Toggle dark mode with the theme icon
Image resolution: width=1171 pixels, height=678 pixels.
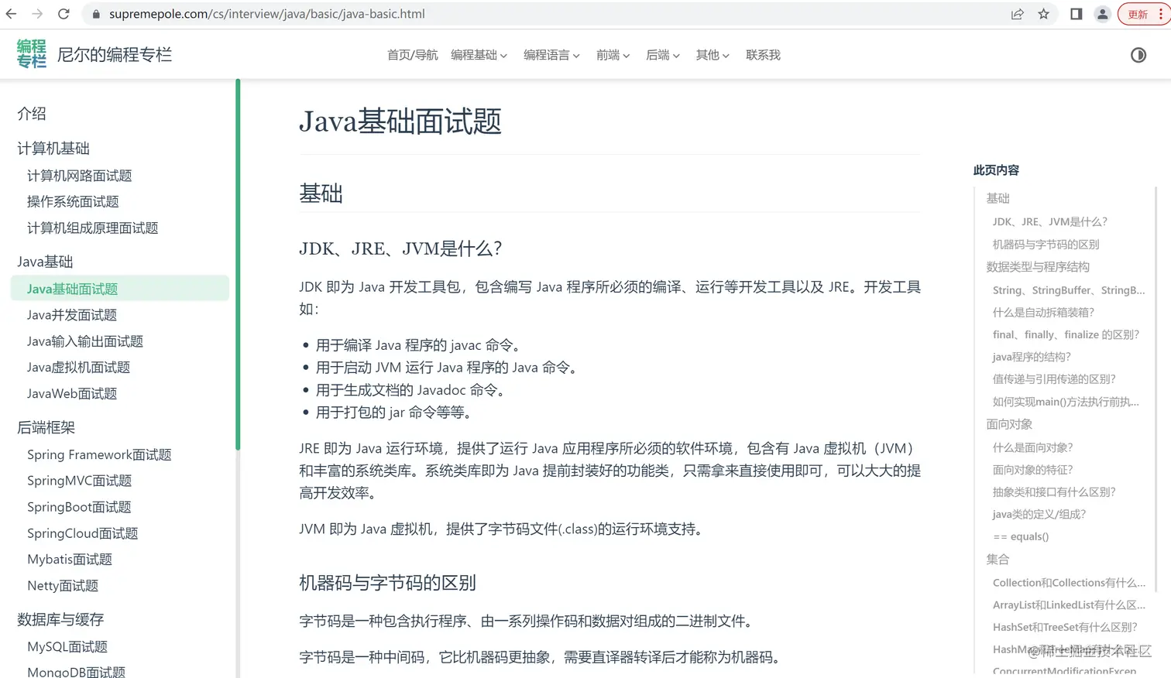pos(1138,54)
